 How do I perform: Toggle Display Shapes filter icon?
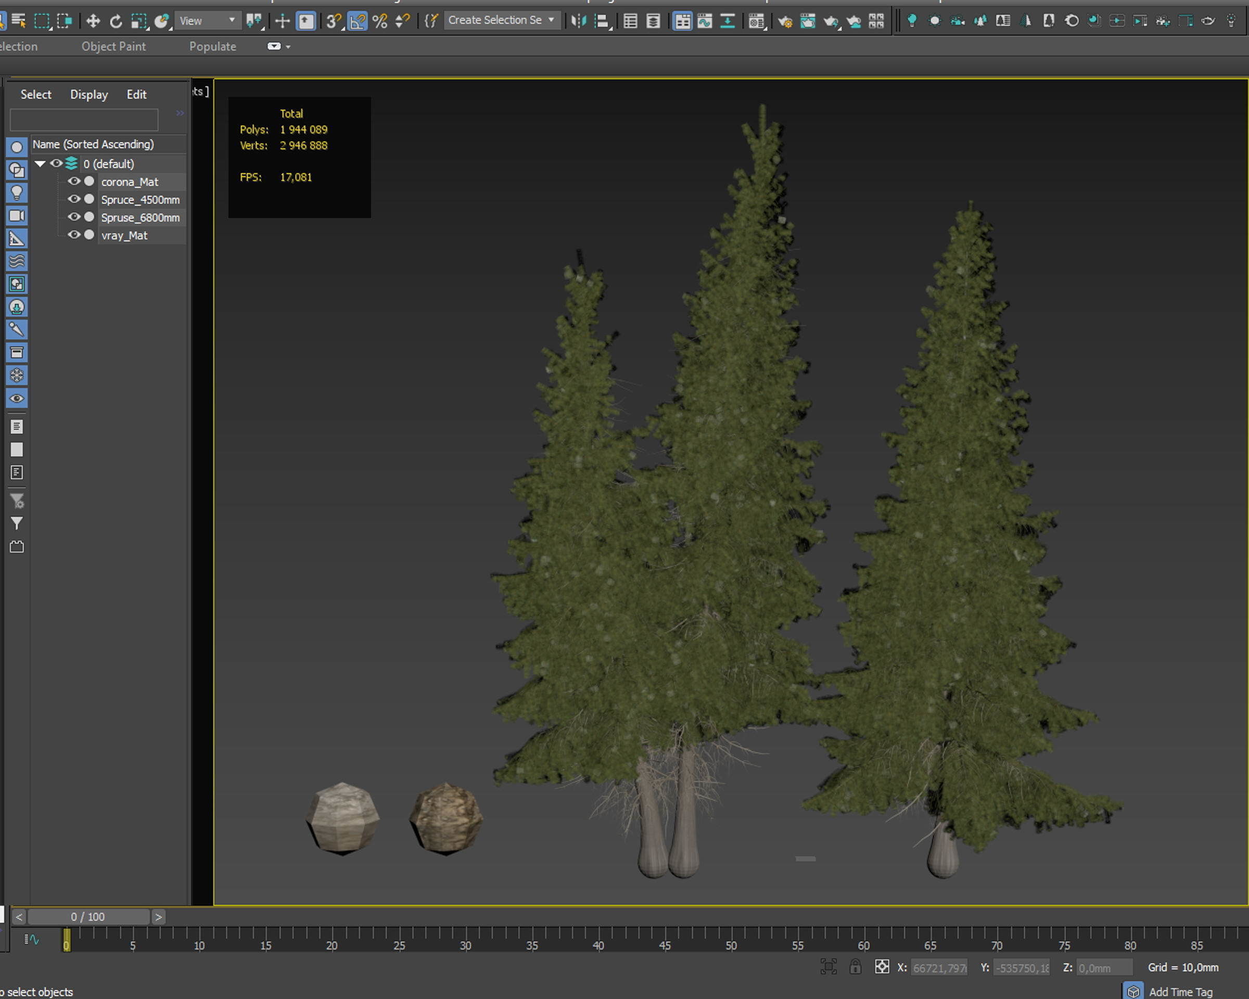pyautogui.click(x=17, y=170)
